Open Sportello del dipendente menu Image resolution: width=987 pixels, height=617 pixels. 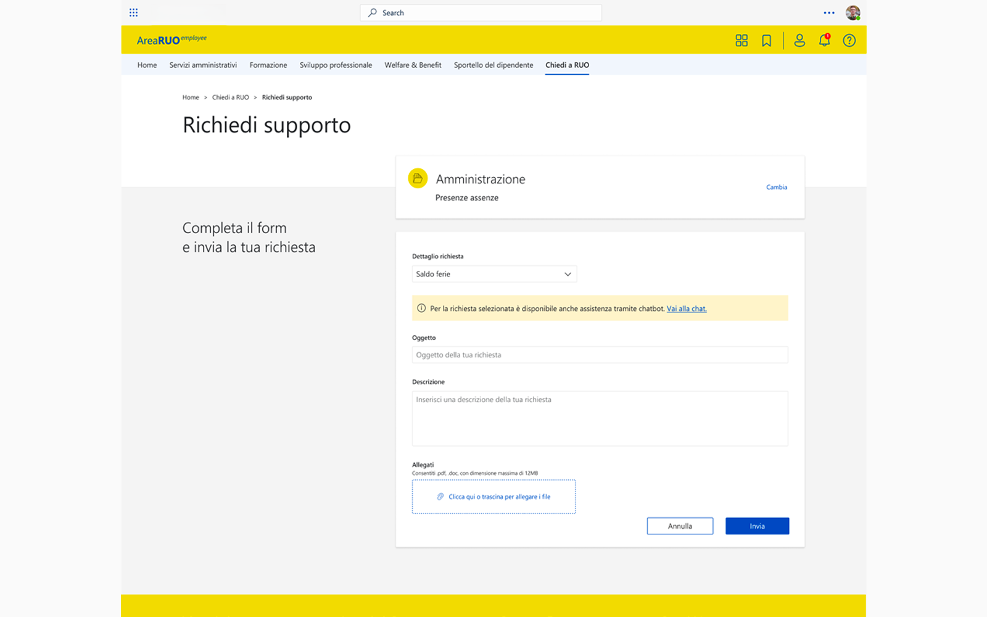pyautogui.click(x=493, y=65)
